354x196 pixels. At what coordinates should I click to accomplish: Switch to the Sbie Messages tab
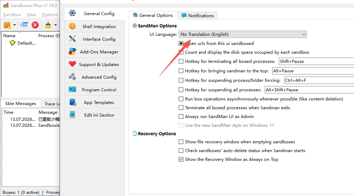[x=21, y=103]
